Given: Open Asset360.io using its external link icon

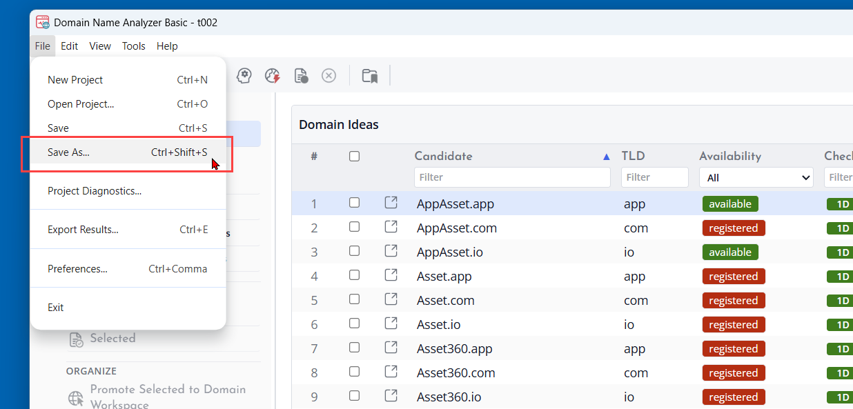Looking at the screenshot, I should tap(391, 396).
